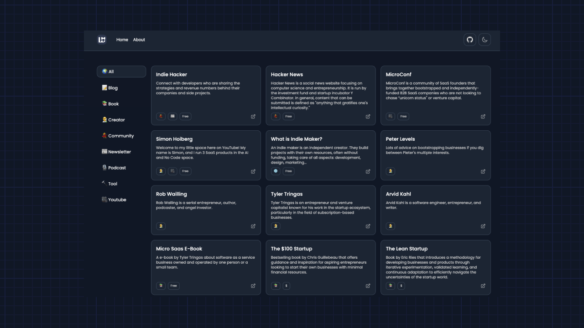Toggle dark mode with the moon icon
This screenshot has width=584, height=328.
485,40
